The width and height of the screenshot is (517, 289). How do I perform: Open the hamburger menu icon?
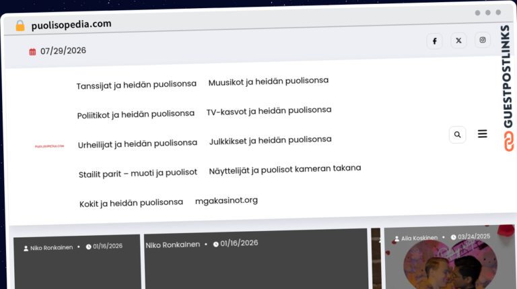(483, 133)
